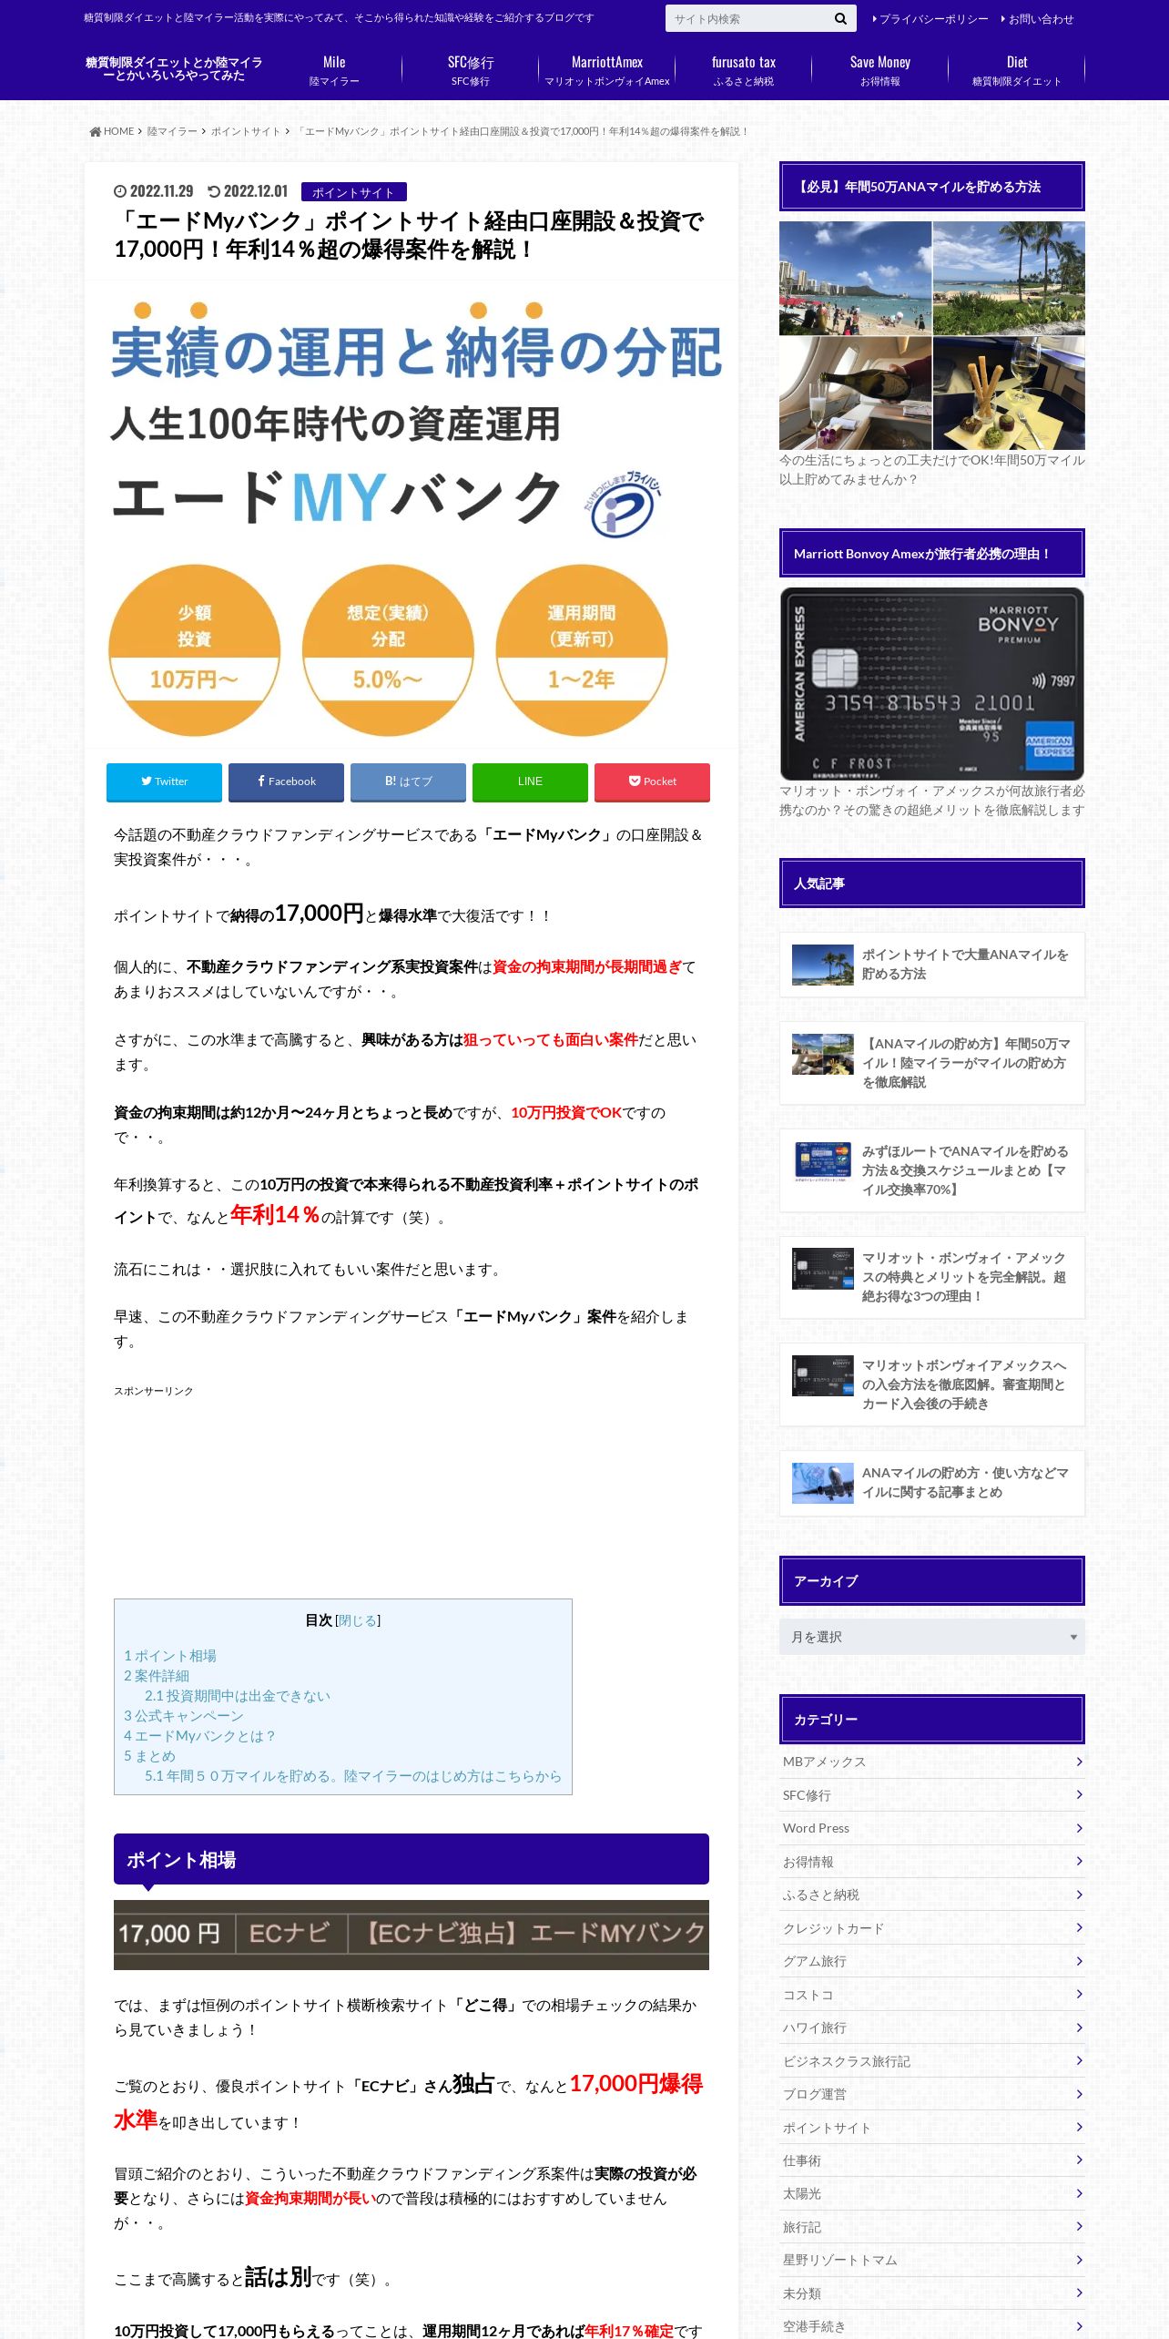Open the Save Money menu item
The width and height of the screenshot is (1169, 2339).
(880, 70)
